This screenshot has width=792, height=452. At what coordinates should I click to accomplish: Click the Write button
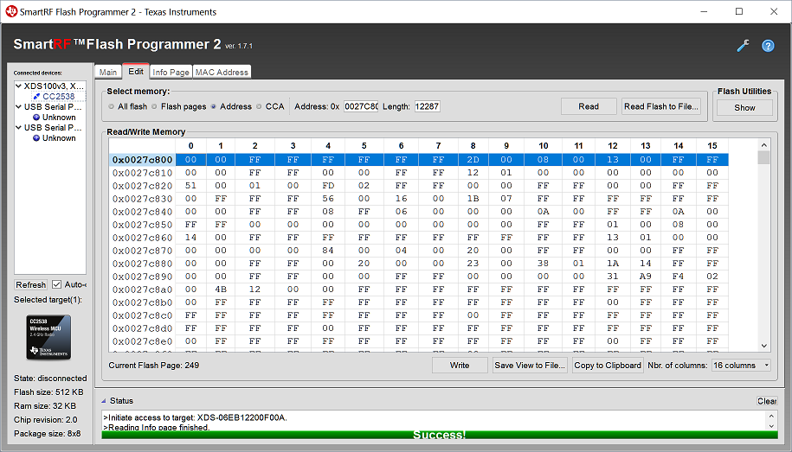(x=460, y=366)
